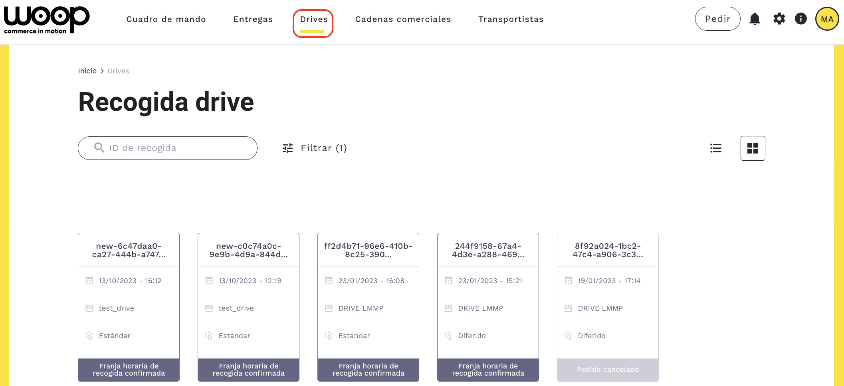Click the filter sliders icon
The width and height of the screenshot is (844, 386).
(287, 148)
